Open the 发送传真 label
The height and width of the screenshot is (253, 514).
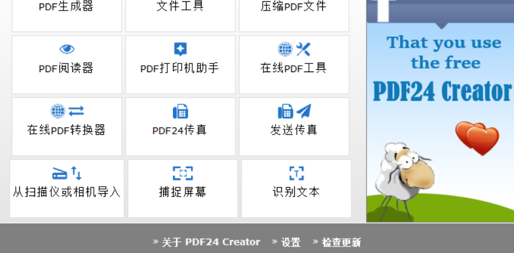tap(294, 130)
